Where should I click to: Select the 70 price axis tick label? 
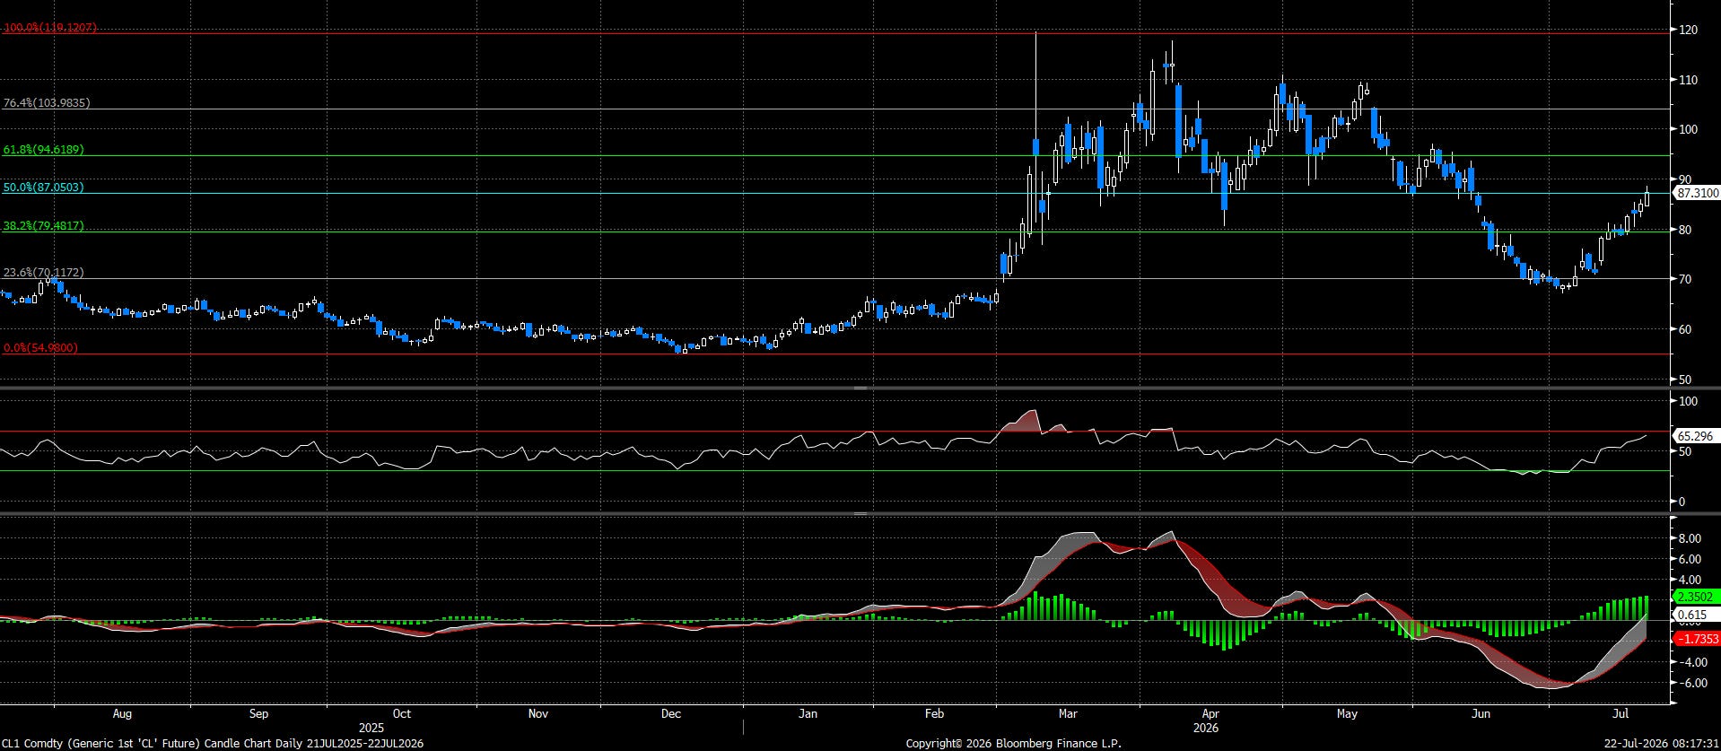point(1685,279)
